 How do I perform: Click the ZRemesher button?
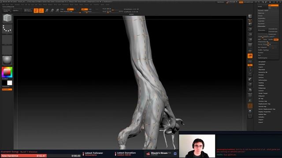tap(263, 30)
